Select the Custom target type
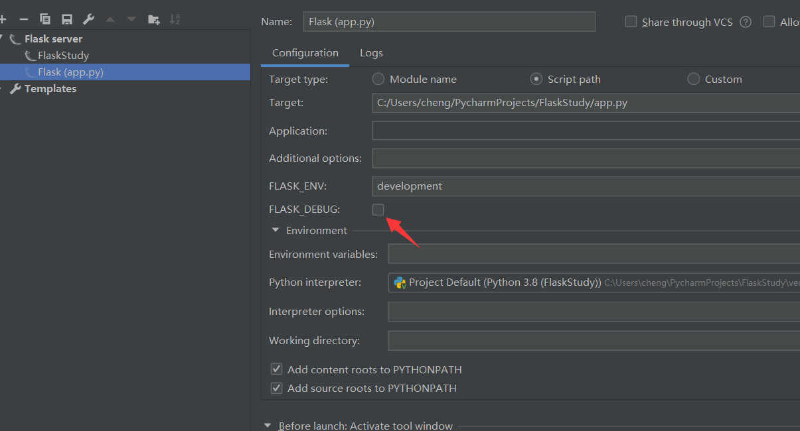Viewport: 800px width, 431px height. 693,78
